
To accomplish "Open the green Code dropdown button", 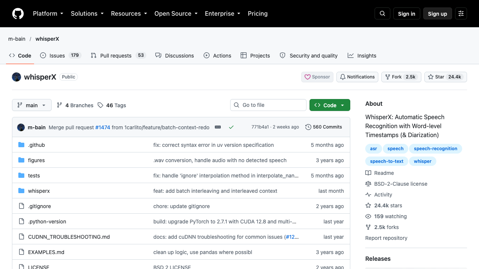I will pos(330,105).
